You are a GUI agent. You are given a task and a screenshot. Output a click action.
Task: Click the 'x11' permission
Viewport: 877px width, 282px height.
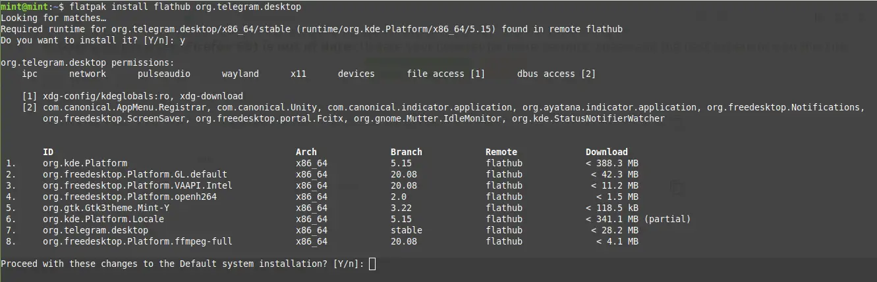point(298,74)
